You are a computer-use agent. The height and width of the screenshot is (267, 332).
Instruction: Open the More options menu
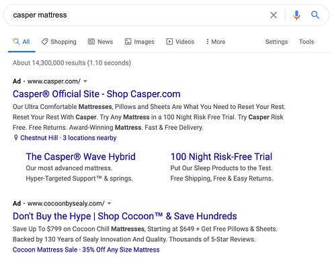[x=216, y=42]
